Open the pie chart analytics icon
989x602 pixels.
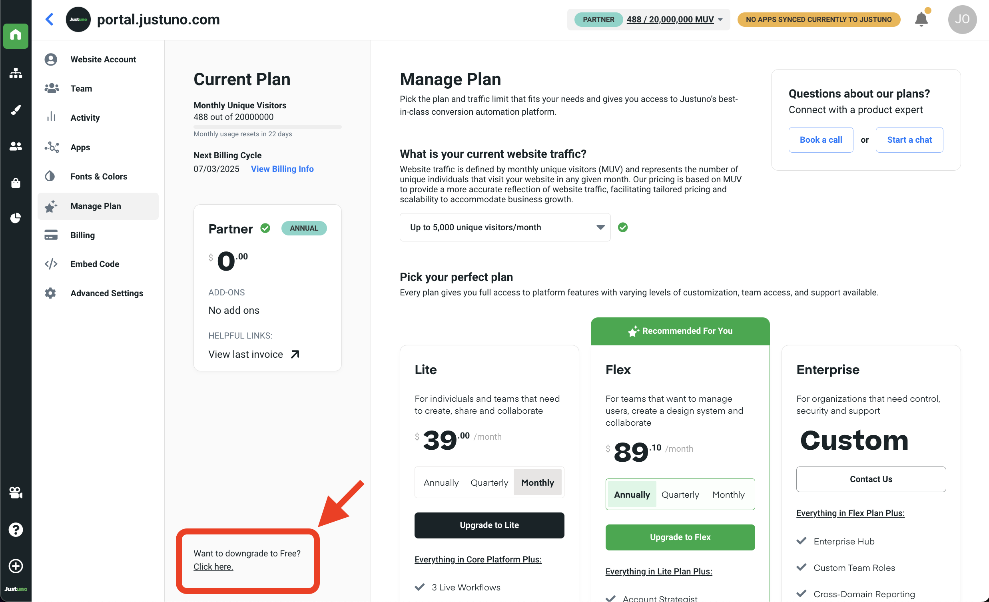tap(16, 218)
